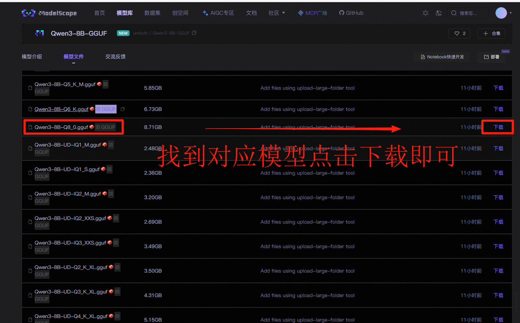Switch to the 模型介绍 tab
This screenshot has width=520, height=323.
pos(32,57)
